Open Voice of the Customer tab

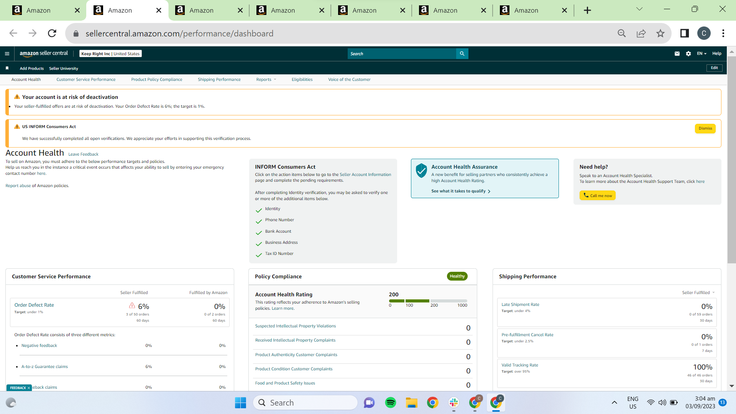tap(349, 80)
